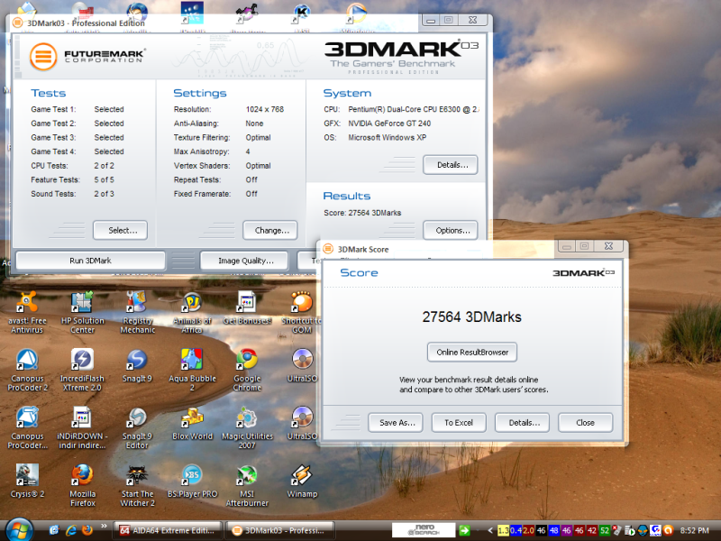Show hidden tray icons using the arrow

click(490, 530)
